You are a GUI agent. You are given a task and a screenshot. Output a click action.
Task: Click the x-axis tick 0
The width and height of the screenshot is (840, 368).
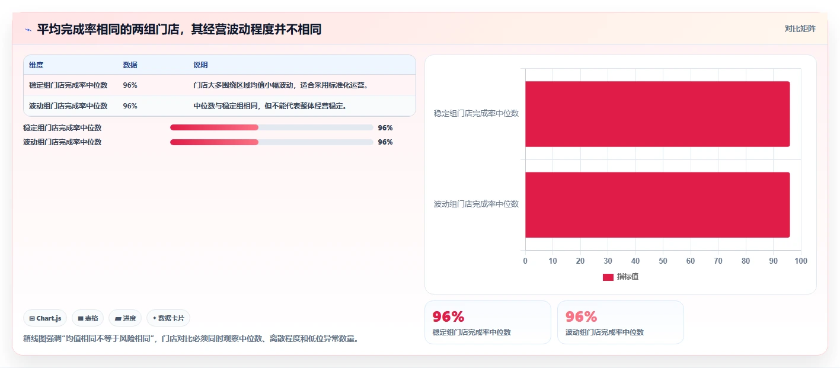pyautogui.click(x=525, y=261)
